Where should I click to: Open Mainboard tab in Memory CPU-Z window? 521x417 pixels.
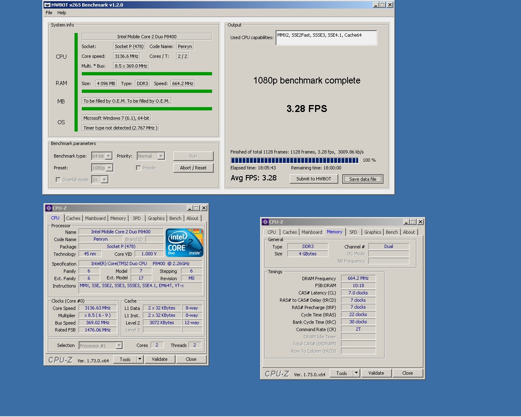(x=312, y=232)
